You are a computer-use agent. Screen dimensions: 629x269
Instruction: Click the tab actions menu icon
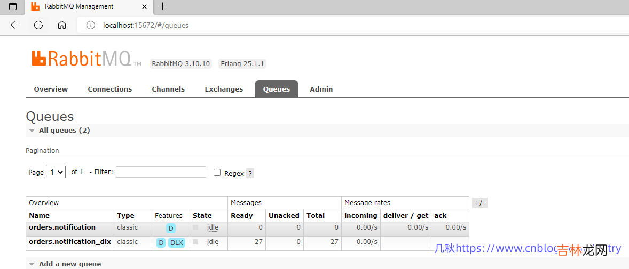click(13, 6)
